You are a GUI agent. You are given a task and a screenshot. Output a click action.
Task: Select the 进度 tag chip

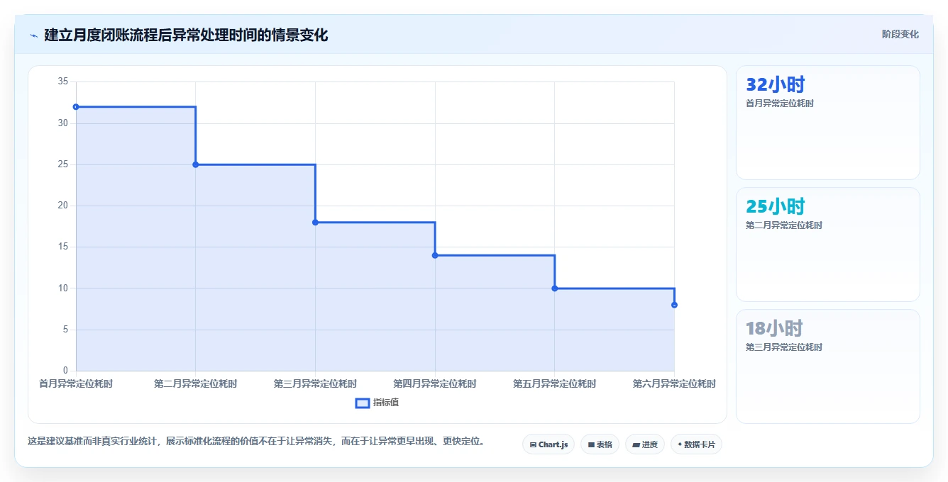tap(644, 444)
